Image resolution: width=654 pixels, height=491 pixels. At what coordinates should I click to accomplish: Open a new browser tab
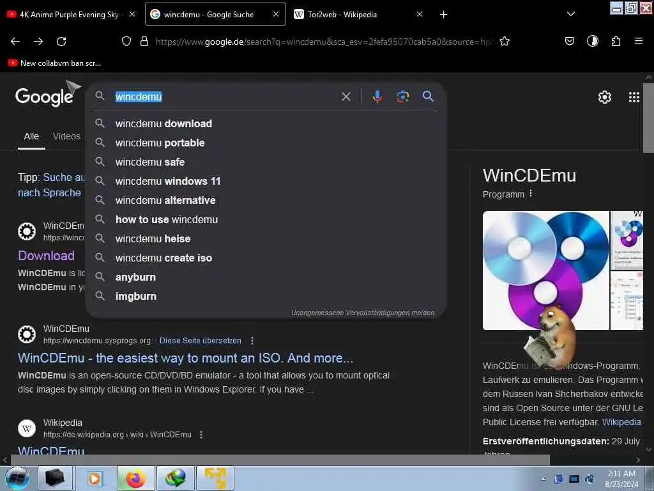click(x=443, y=15)
